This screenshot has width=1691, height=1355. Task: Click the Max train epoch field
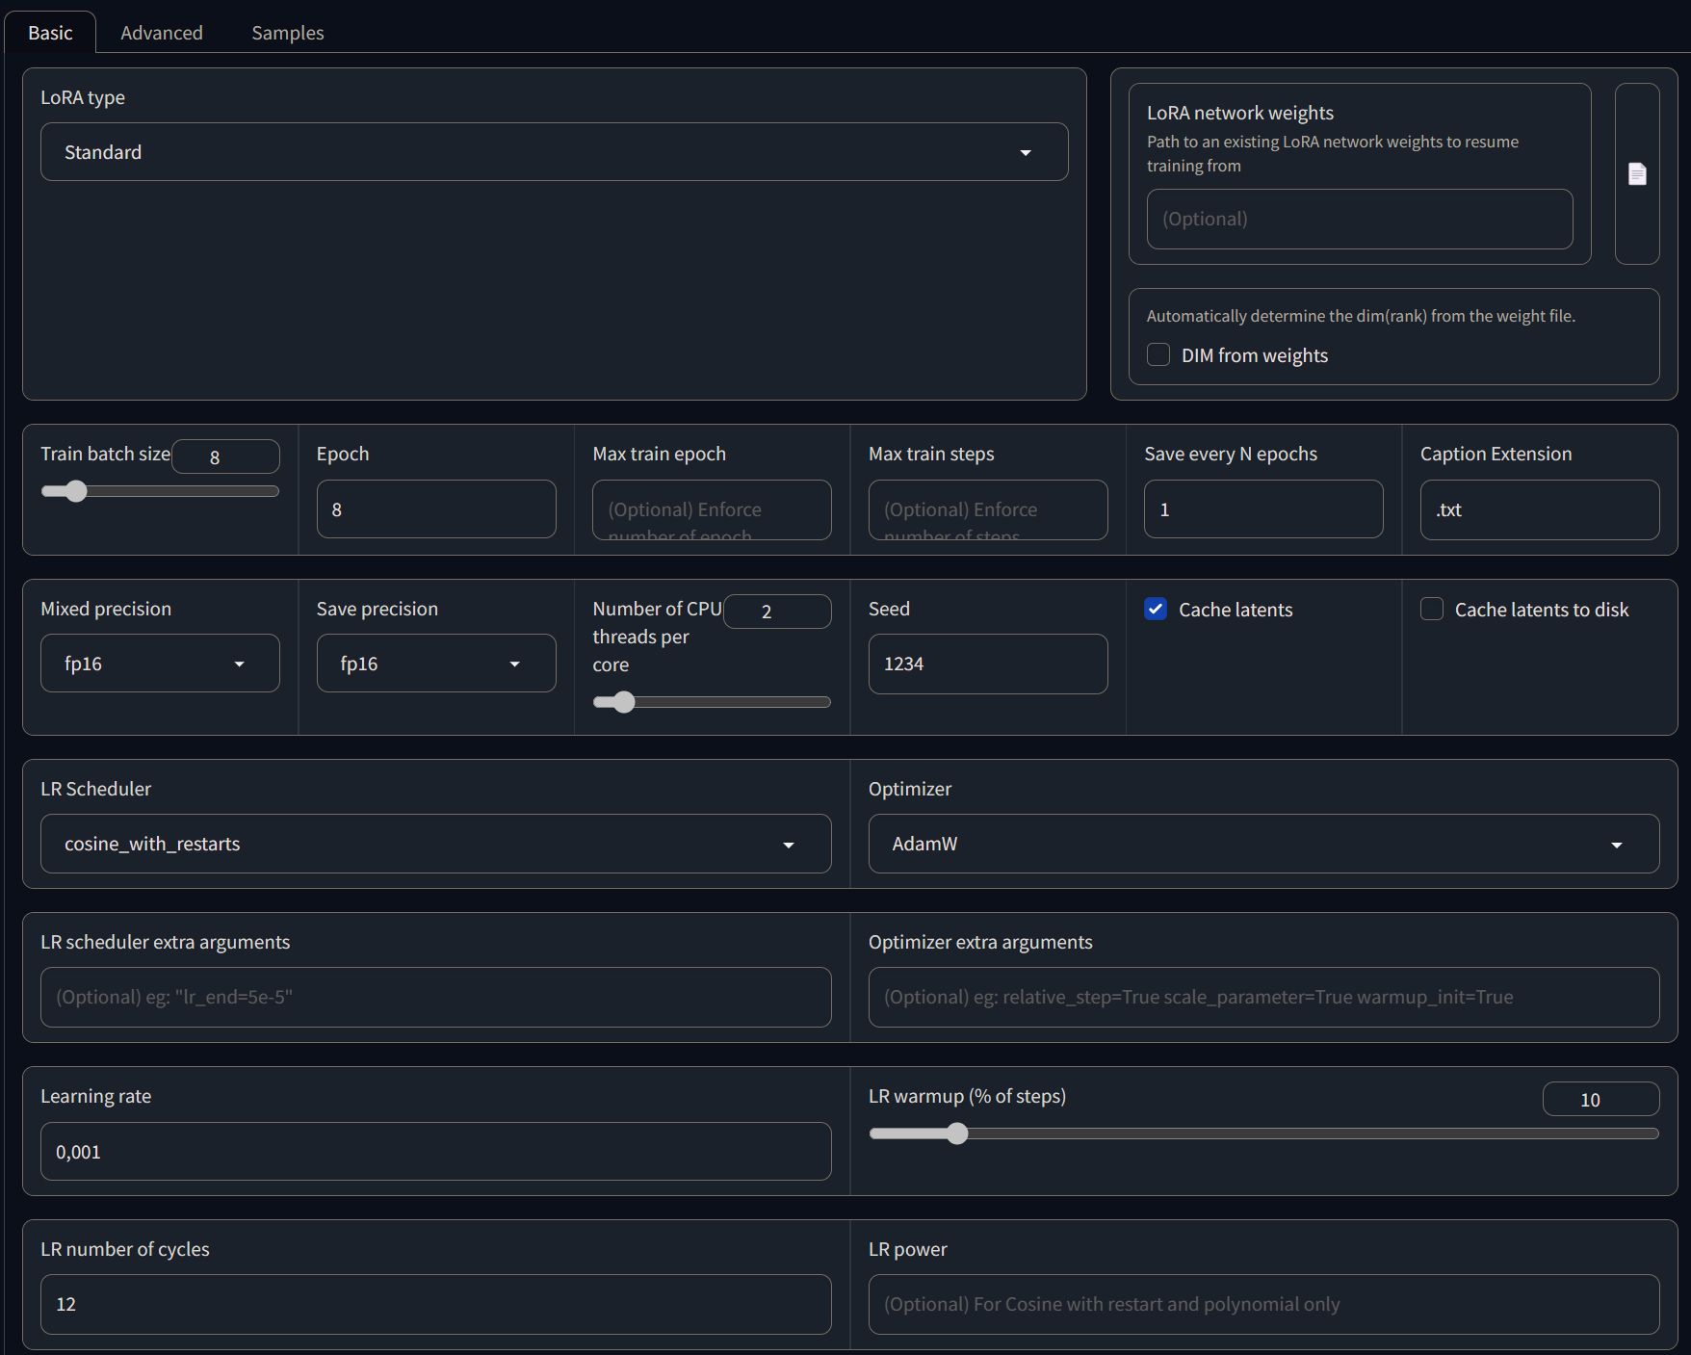(x=712, y=509)
